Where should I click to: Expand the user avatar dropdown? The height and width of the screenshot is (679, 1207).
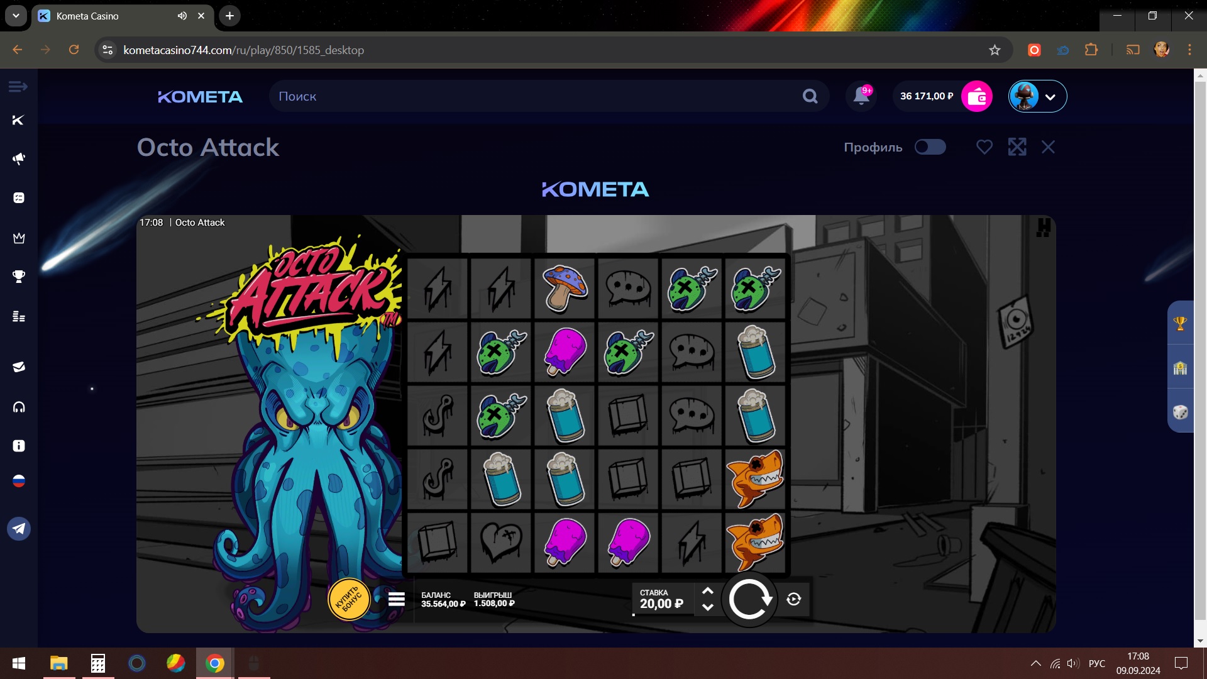(1049, 97)
